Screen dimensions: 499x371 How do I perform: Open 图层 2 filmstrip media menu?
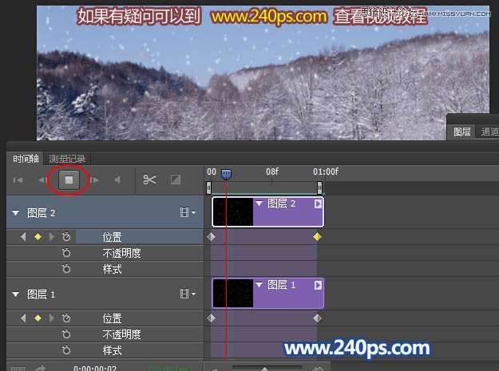point(188,212)
